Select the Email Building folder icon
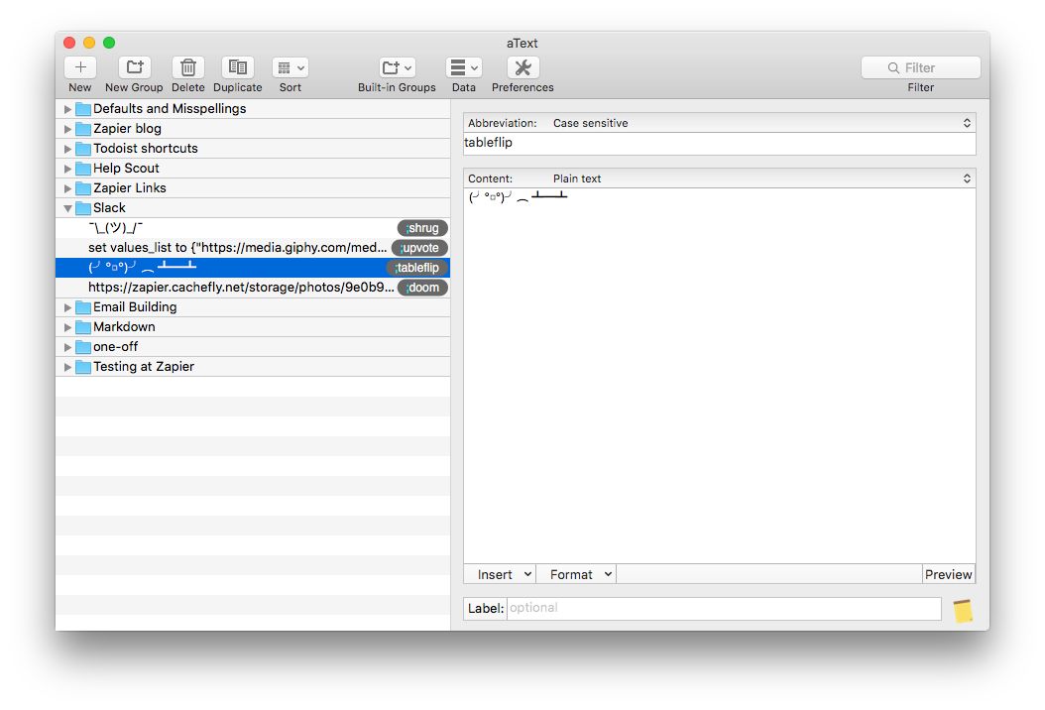 coord(83,307)
